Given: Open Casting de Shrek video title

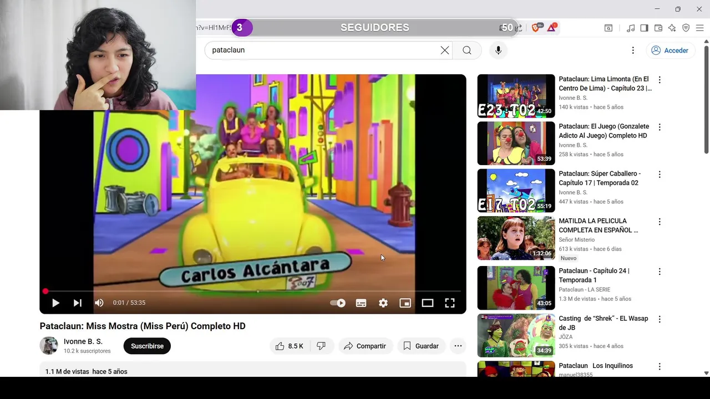Looking at the screenshot, I should (x=603, y=323).
